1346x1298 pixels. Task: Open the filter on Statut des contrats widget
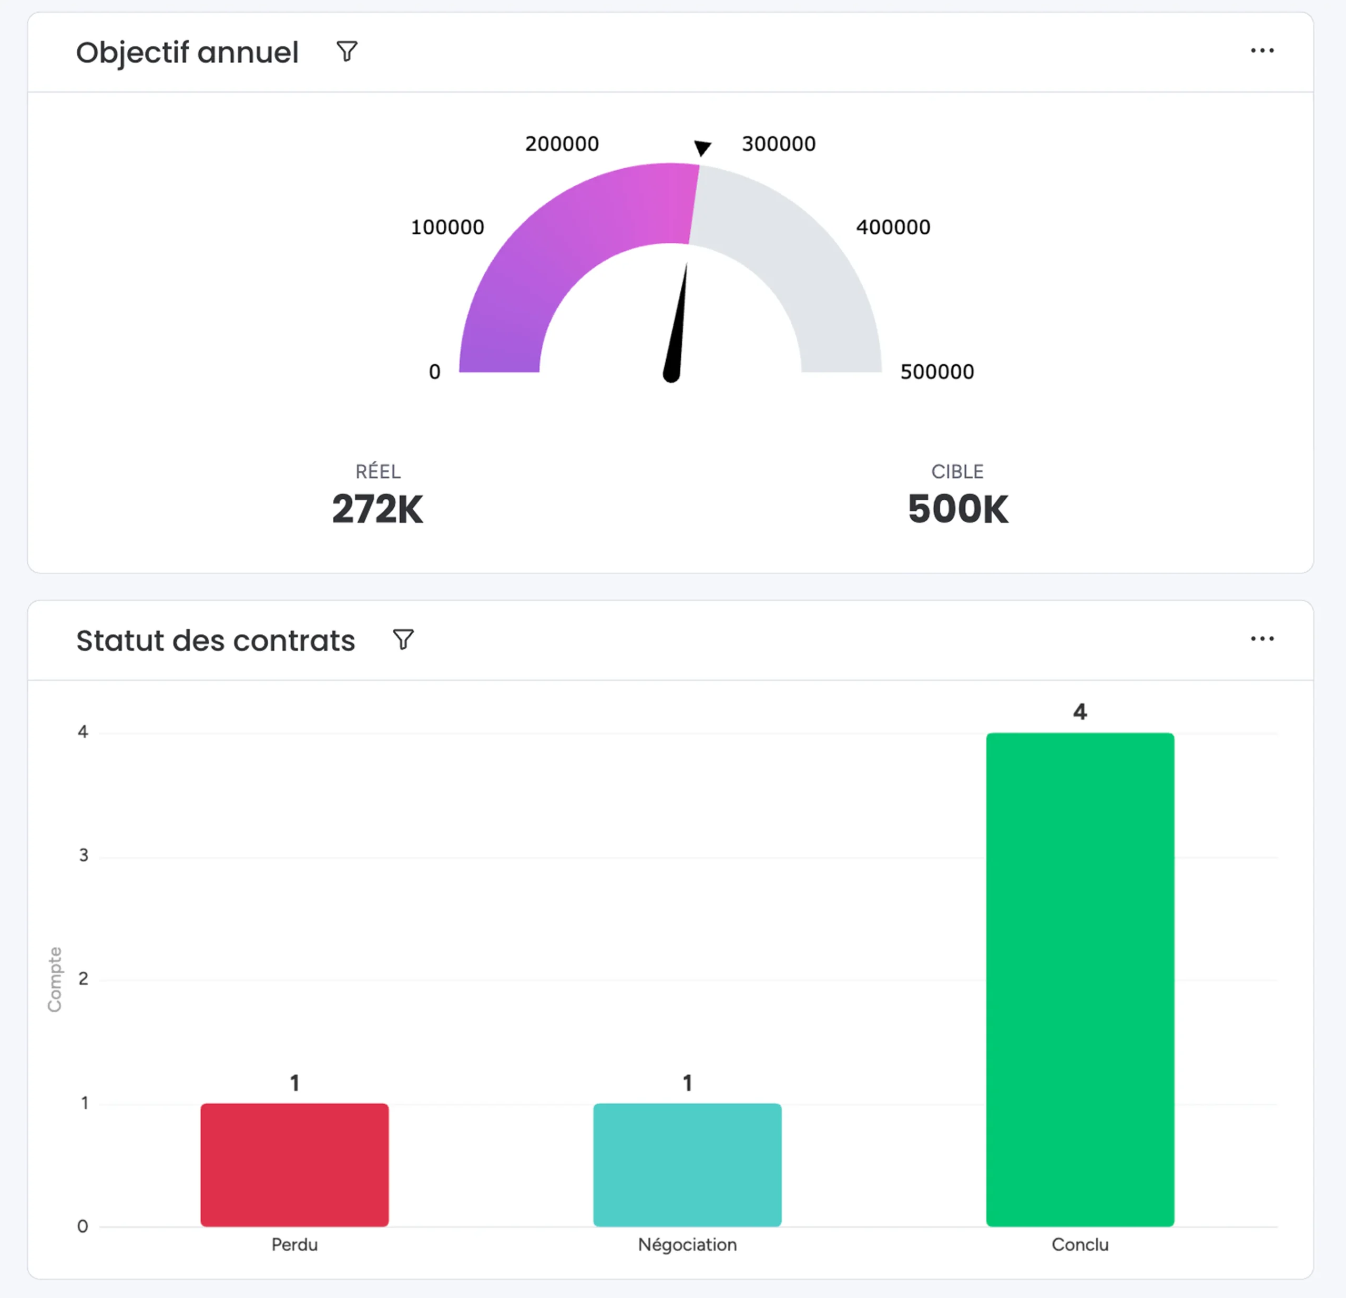click(403, 640)
